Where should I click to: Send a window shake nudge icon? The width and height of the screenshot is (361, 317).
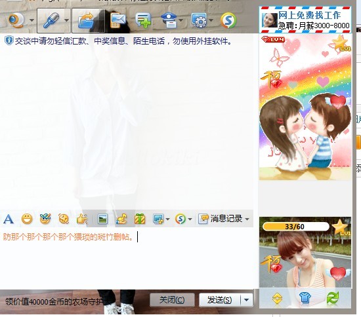(x=64, y=219)
